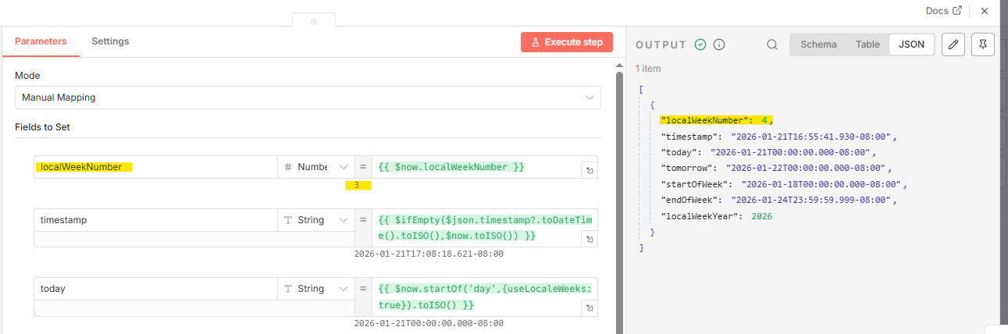Expand the String type dropdown for today

click(315, 289)
